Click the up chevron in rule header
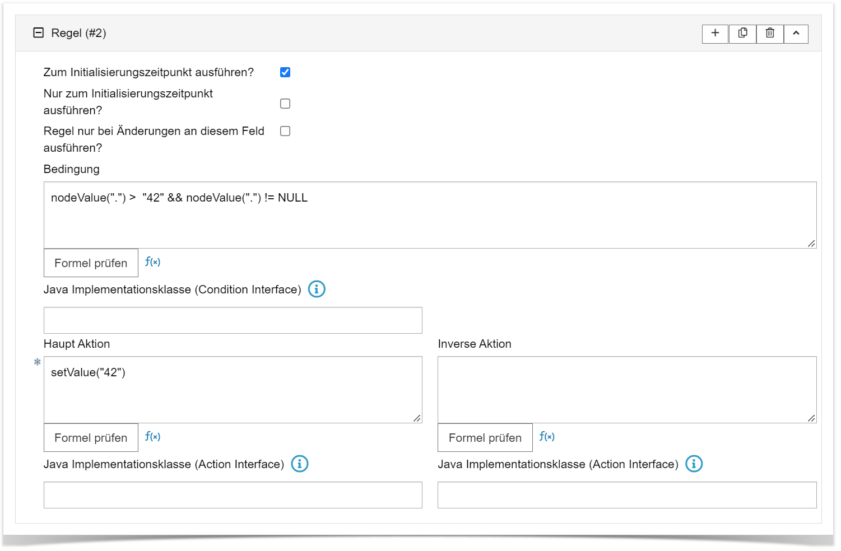 (x=796, y=34)
